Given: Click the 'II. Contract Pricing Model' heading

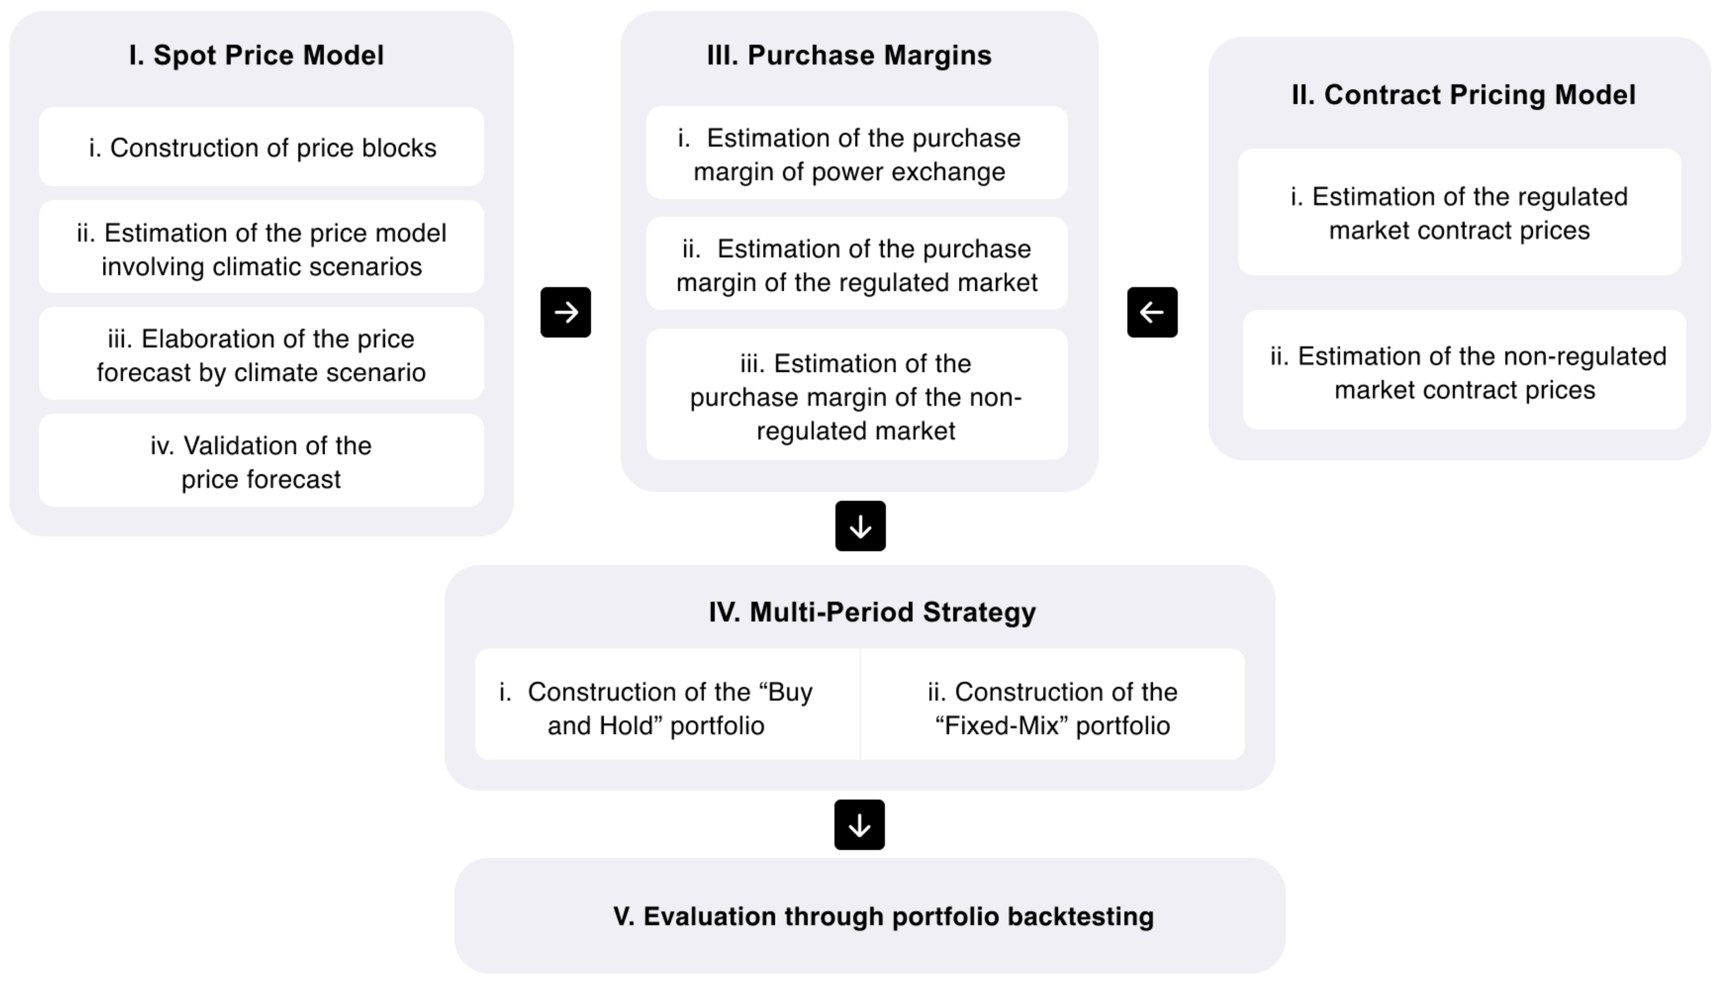Looking at the screenshot, I should pos(1464,95).
